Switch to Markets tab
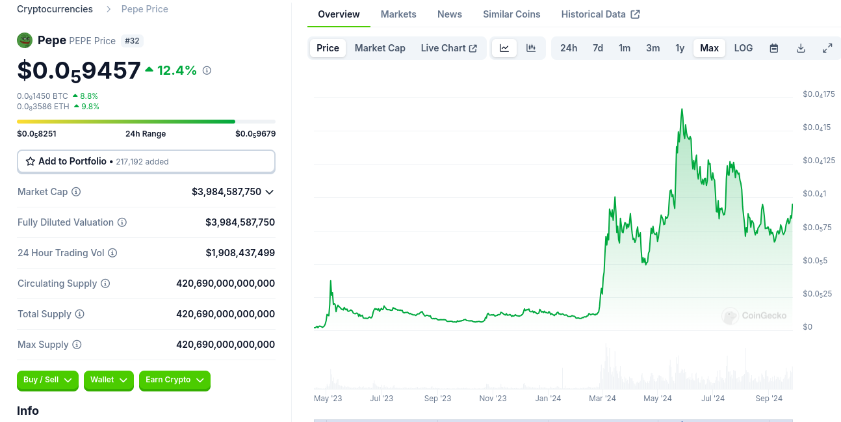841x422 pixels. tap(398, 14)
